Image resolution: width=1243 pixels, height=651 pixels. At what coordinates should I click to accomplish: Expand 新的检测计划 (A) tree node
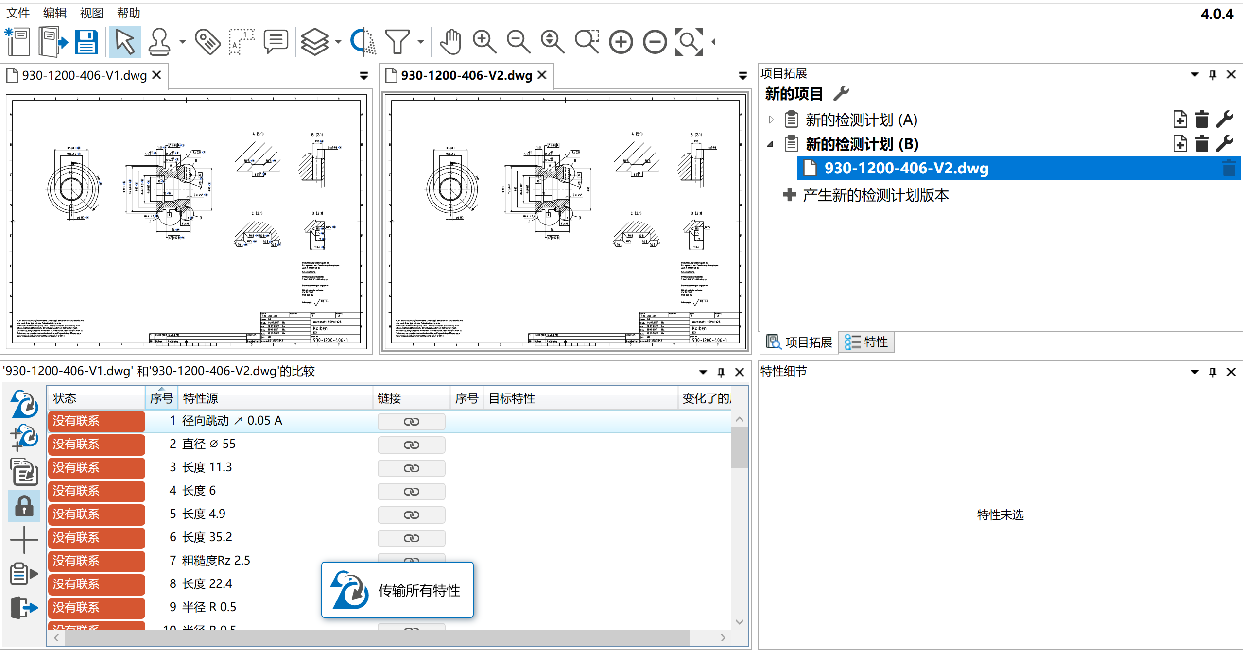click(771, 120)
